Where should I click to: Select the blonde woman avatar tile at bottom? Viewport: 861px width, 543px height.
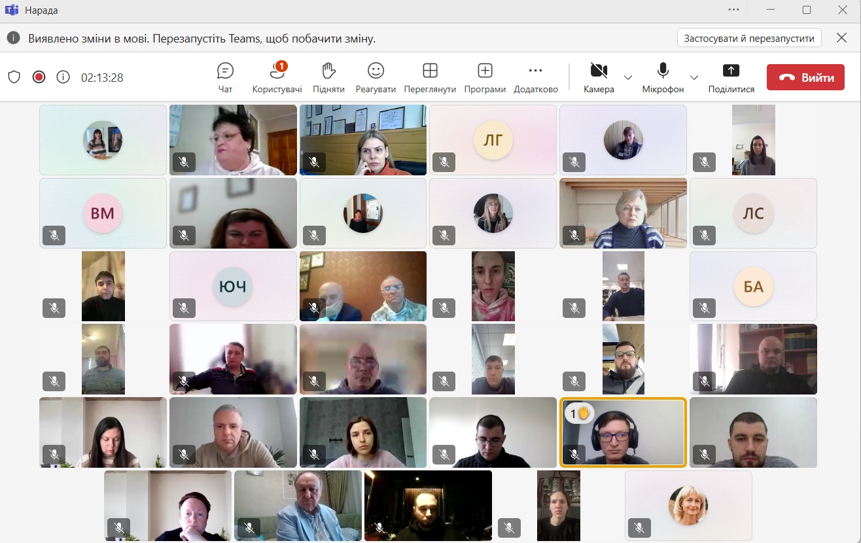click(x=688, y=506)
